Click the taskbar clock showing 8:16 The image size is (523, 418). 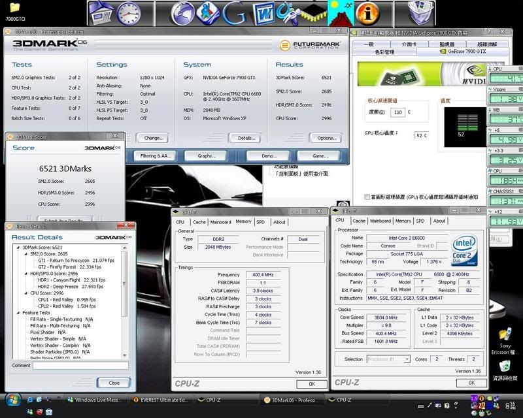[510, 406]
